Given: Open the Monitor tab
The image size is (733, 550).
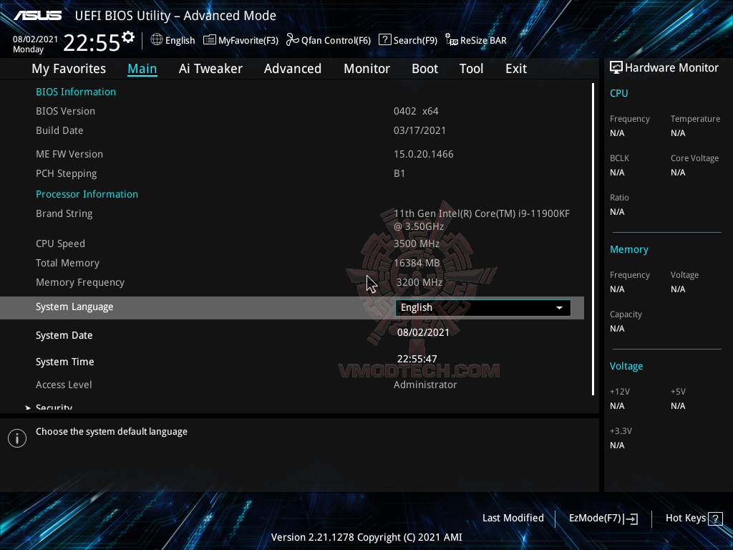Looking at the screenshot, I should 366,69.
